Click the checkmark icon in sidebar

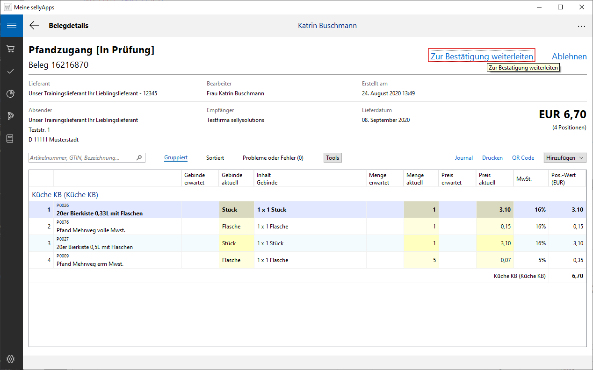11,71
